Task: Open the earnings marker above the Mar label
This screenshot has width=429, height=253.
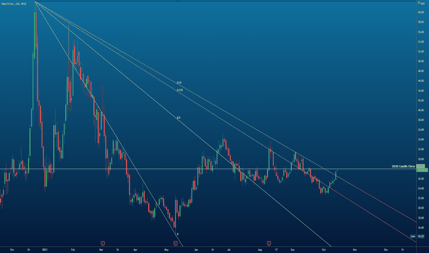Action: point(103,243)
